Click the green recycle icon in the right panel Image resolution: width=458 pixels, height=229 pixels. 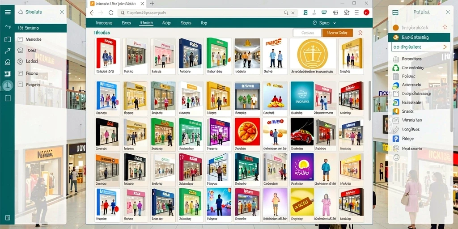tap(396, 68)
